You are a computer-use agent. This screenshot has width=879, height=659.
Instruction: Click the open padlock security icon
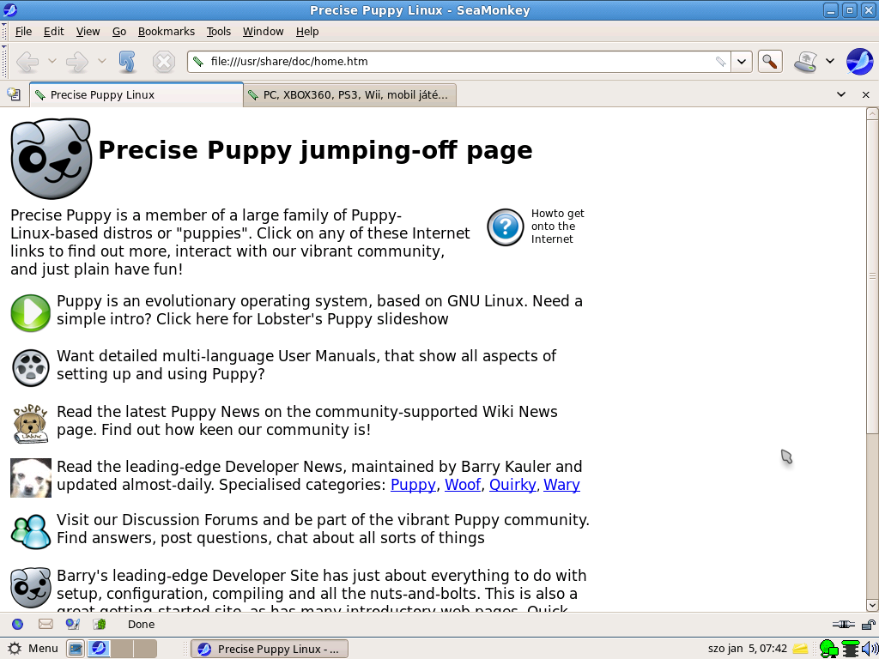[x=869, y=625]
